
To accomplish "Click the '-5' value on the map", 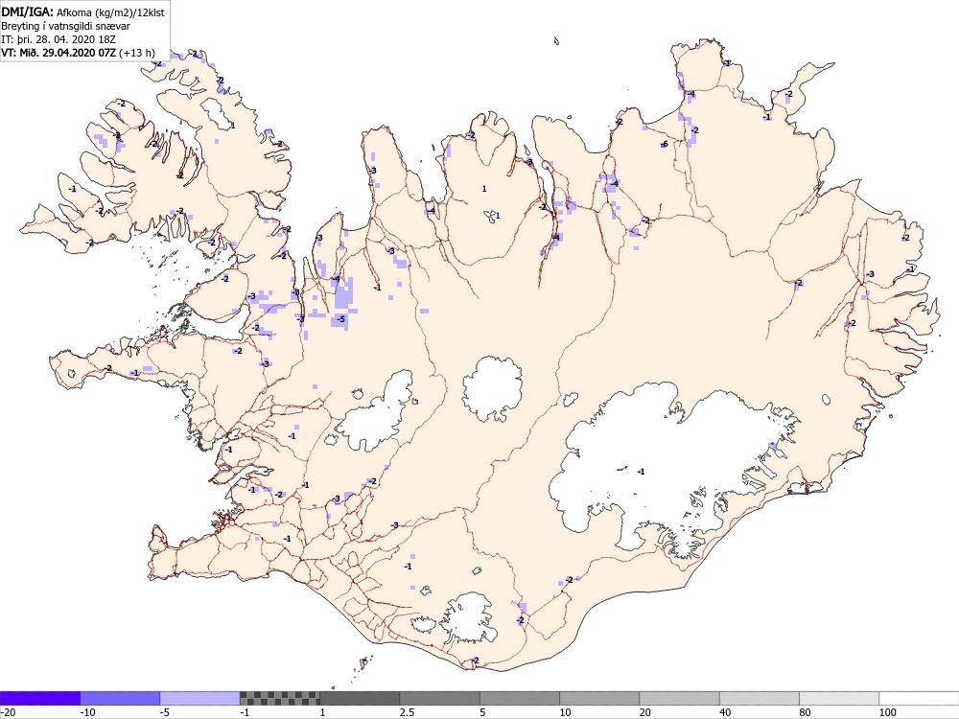I will (340, 319).
